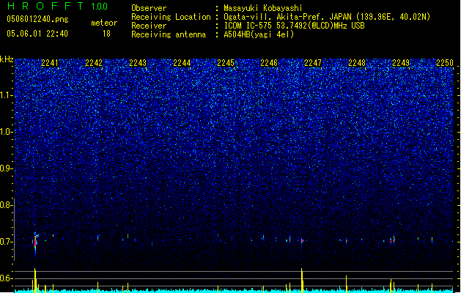Screen dimensions: 461x293
Task: Select the file name 0506012240.png
Action: (37, 19)
